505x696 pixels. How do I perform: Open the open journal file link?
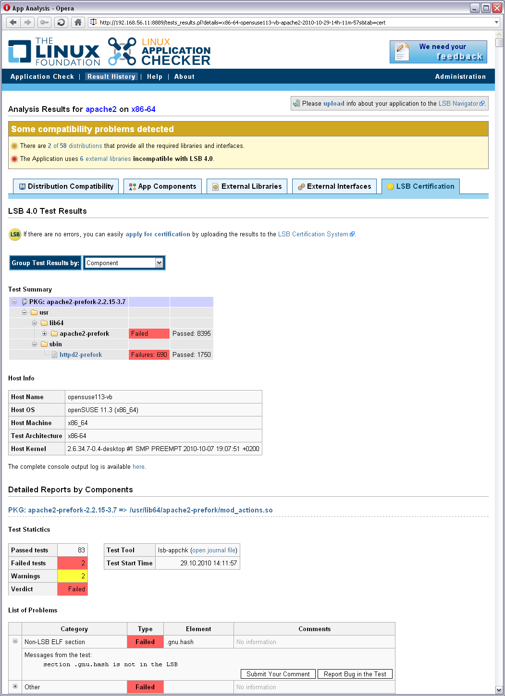(214, 550)
